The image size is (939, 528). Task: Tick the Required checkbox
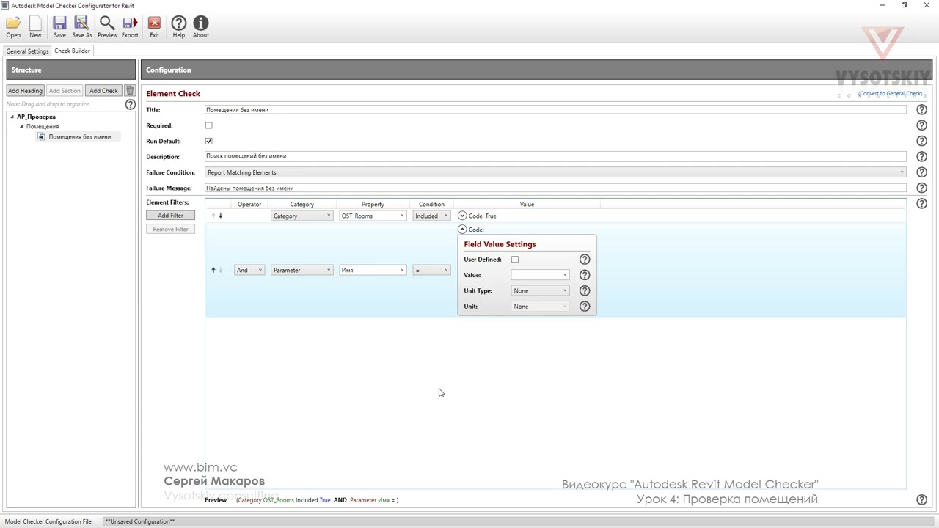209,125
